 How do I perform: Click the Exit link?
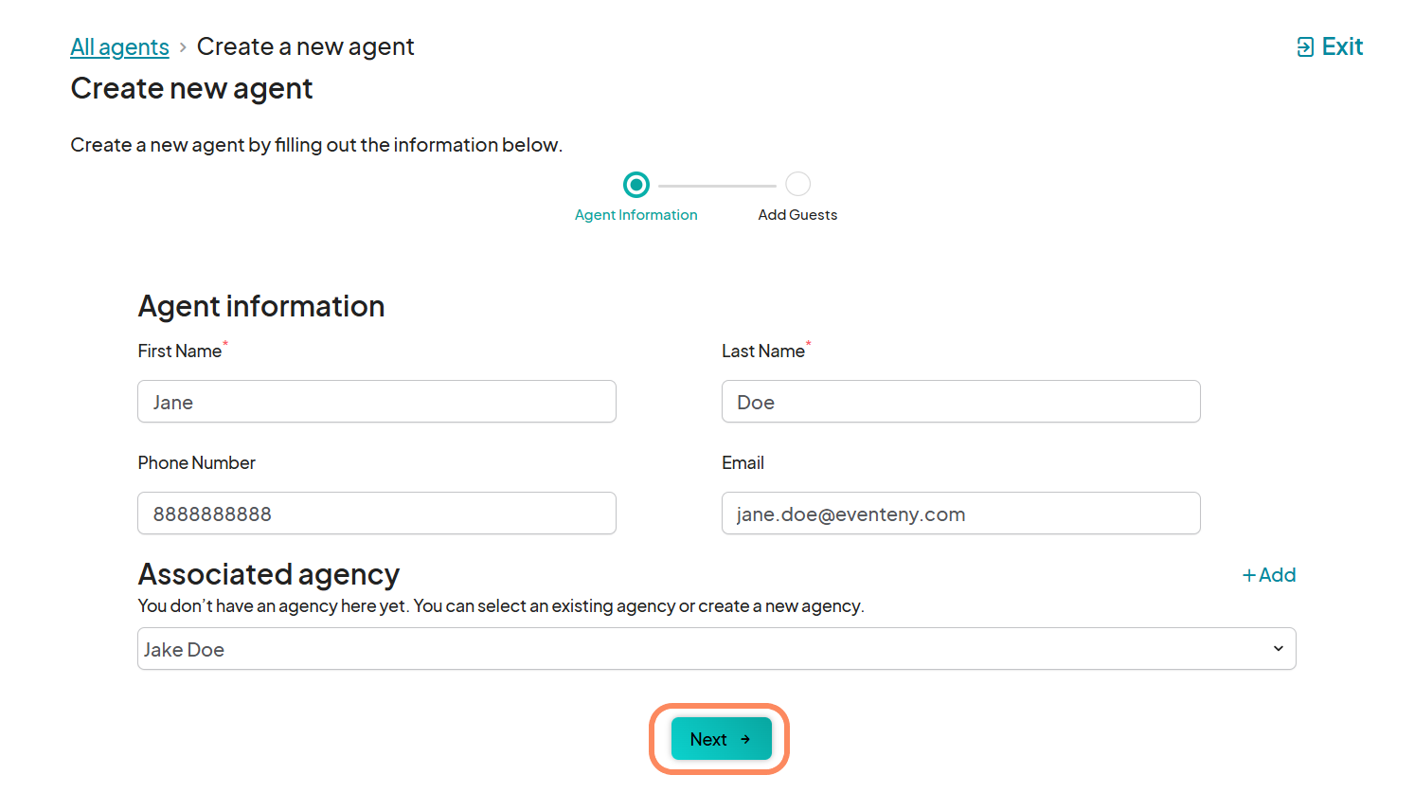coord(1330,47)
